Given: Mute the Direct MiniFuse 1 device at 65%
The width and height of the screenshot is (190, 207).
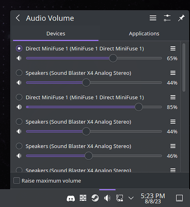Looking at the screenshot, I should 19,58.
